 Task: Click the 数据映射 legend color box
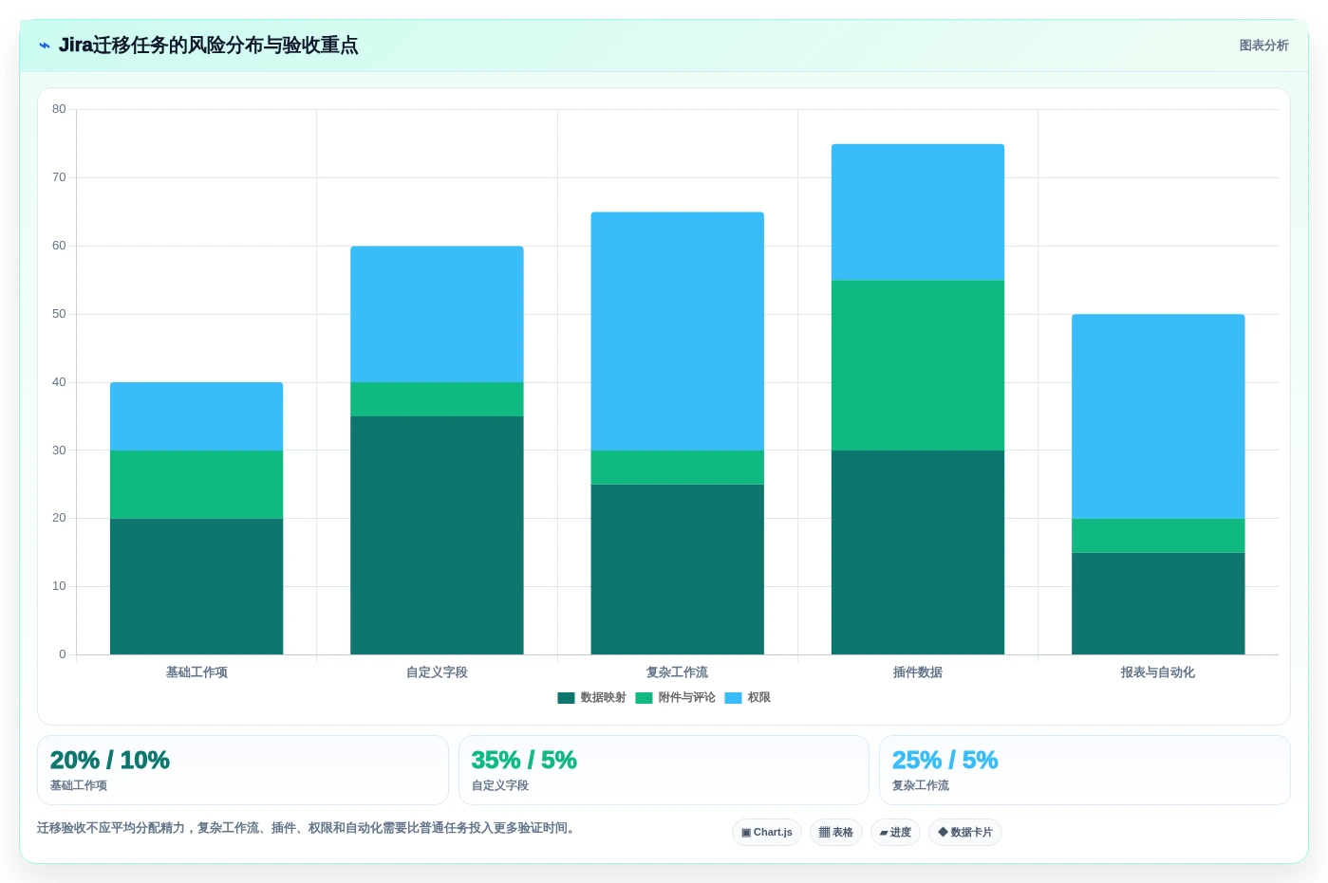click(x=566, y=698)
